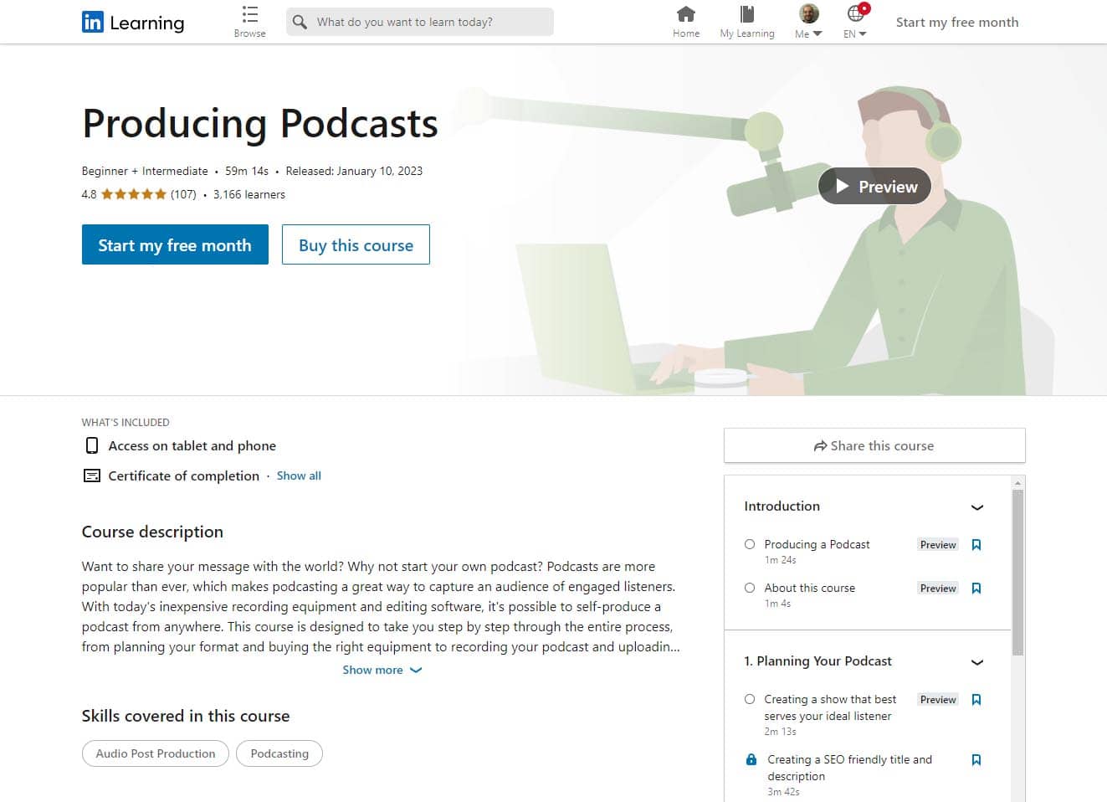Click Buy this course button
This screenshot has width=1107, height=802.
[356, 244]
